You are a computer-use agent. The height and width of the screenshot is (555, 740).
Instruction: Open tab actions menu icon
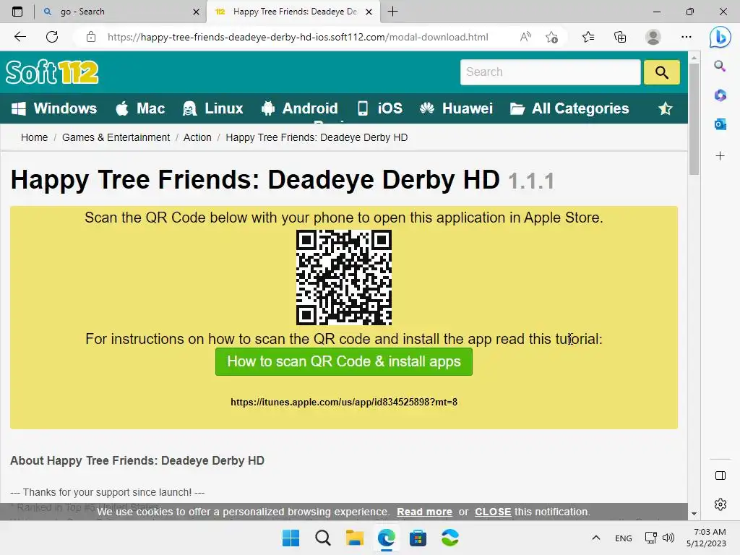(17, 12)
